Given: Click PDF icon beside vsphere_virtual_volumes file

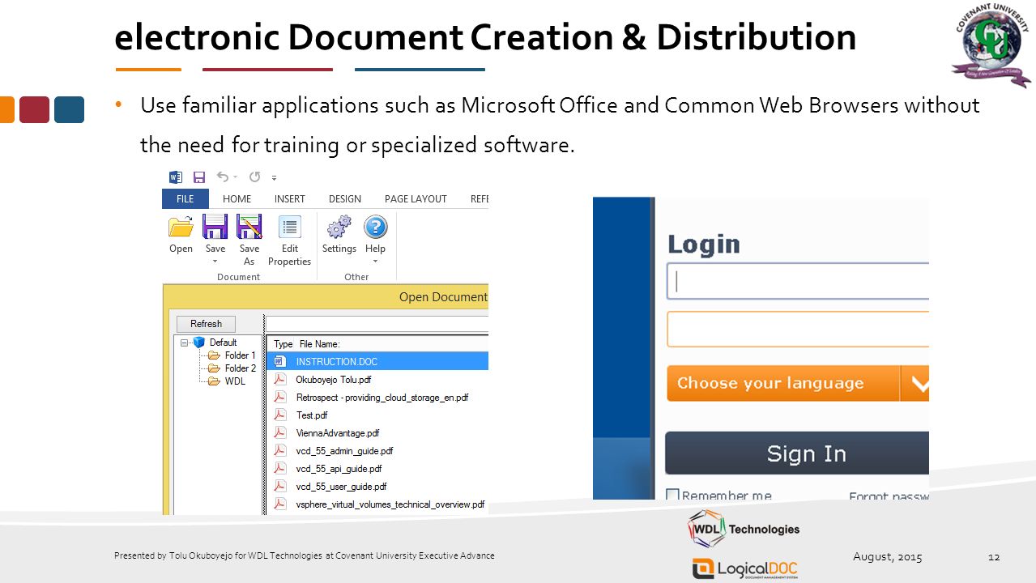Looking at the screenshot, I should click(280, 504).
